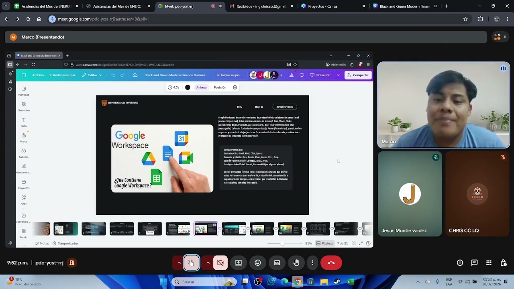Open the tab search dropdown in Chrome
This screenshot has width=514, height=289.
(6, 6)
